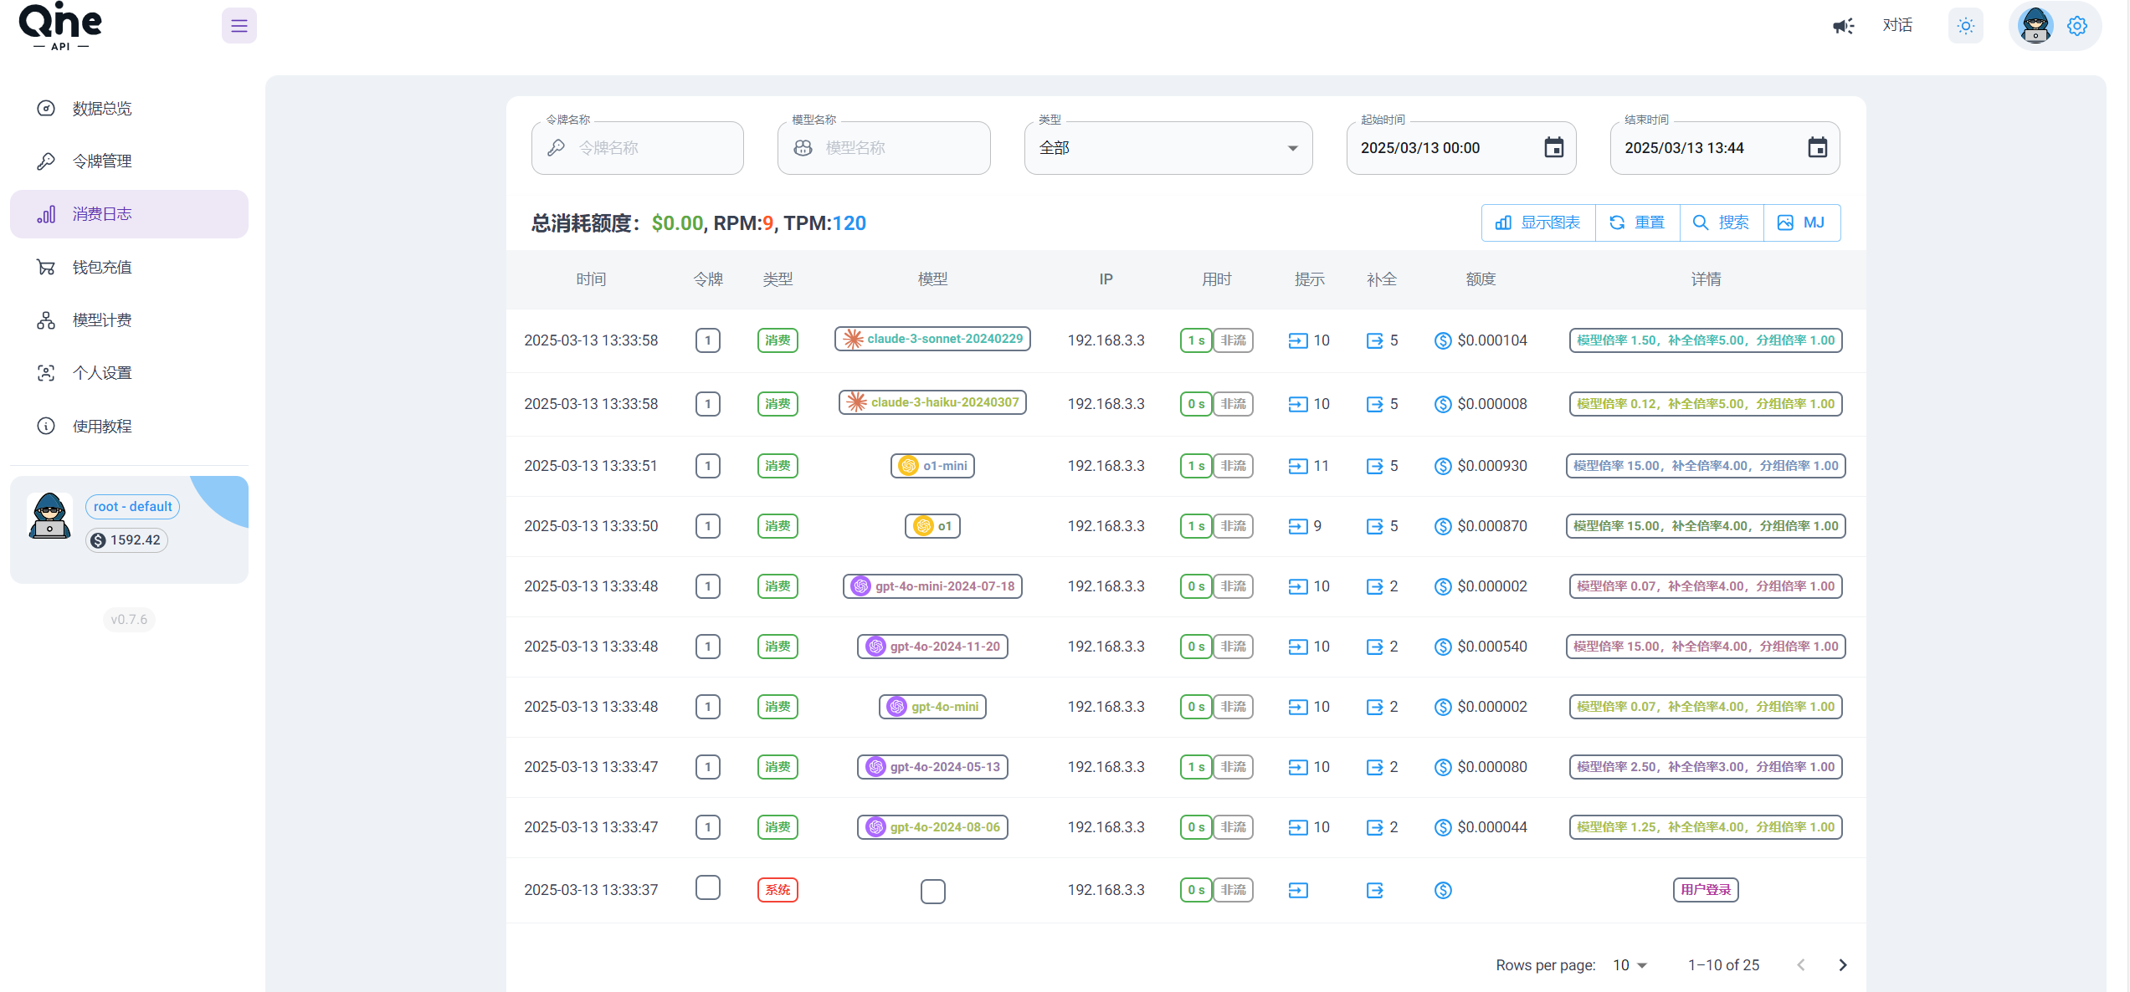Open the 对话 chat link
This screenshot has width=2130, height=992.
(x=1897, y=26)
